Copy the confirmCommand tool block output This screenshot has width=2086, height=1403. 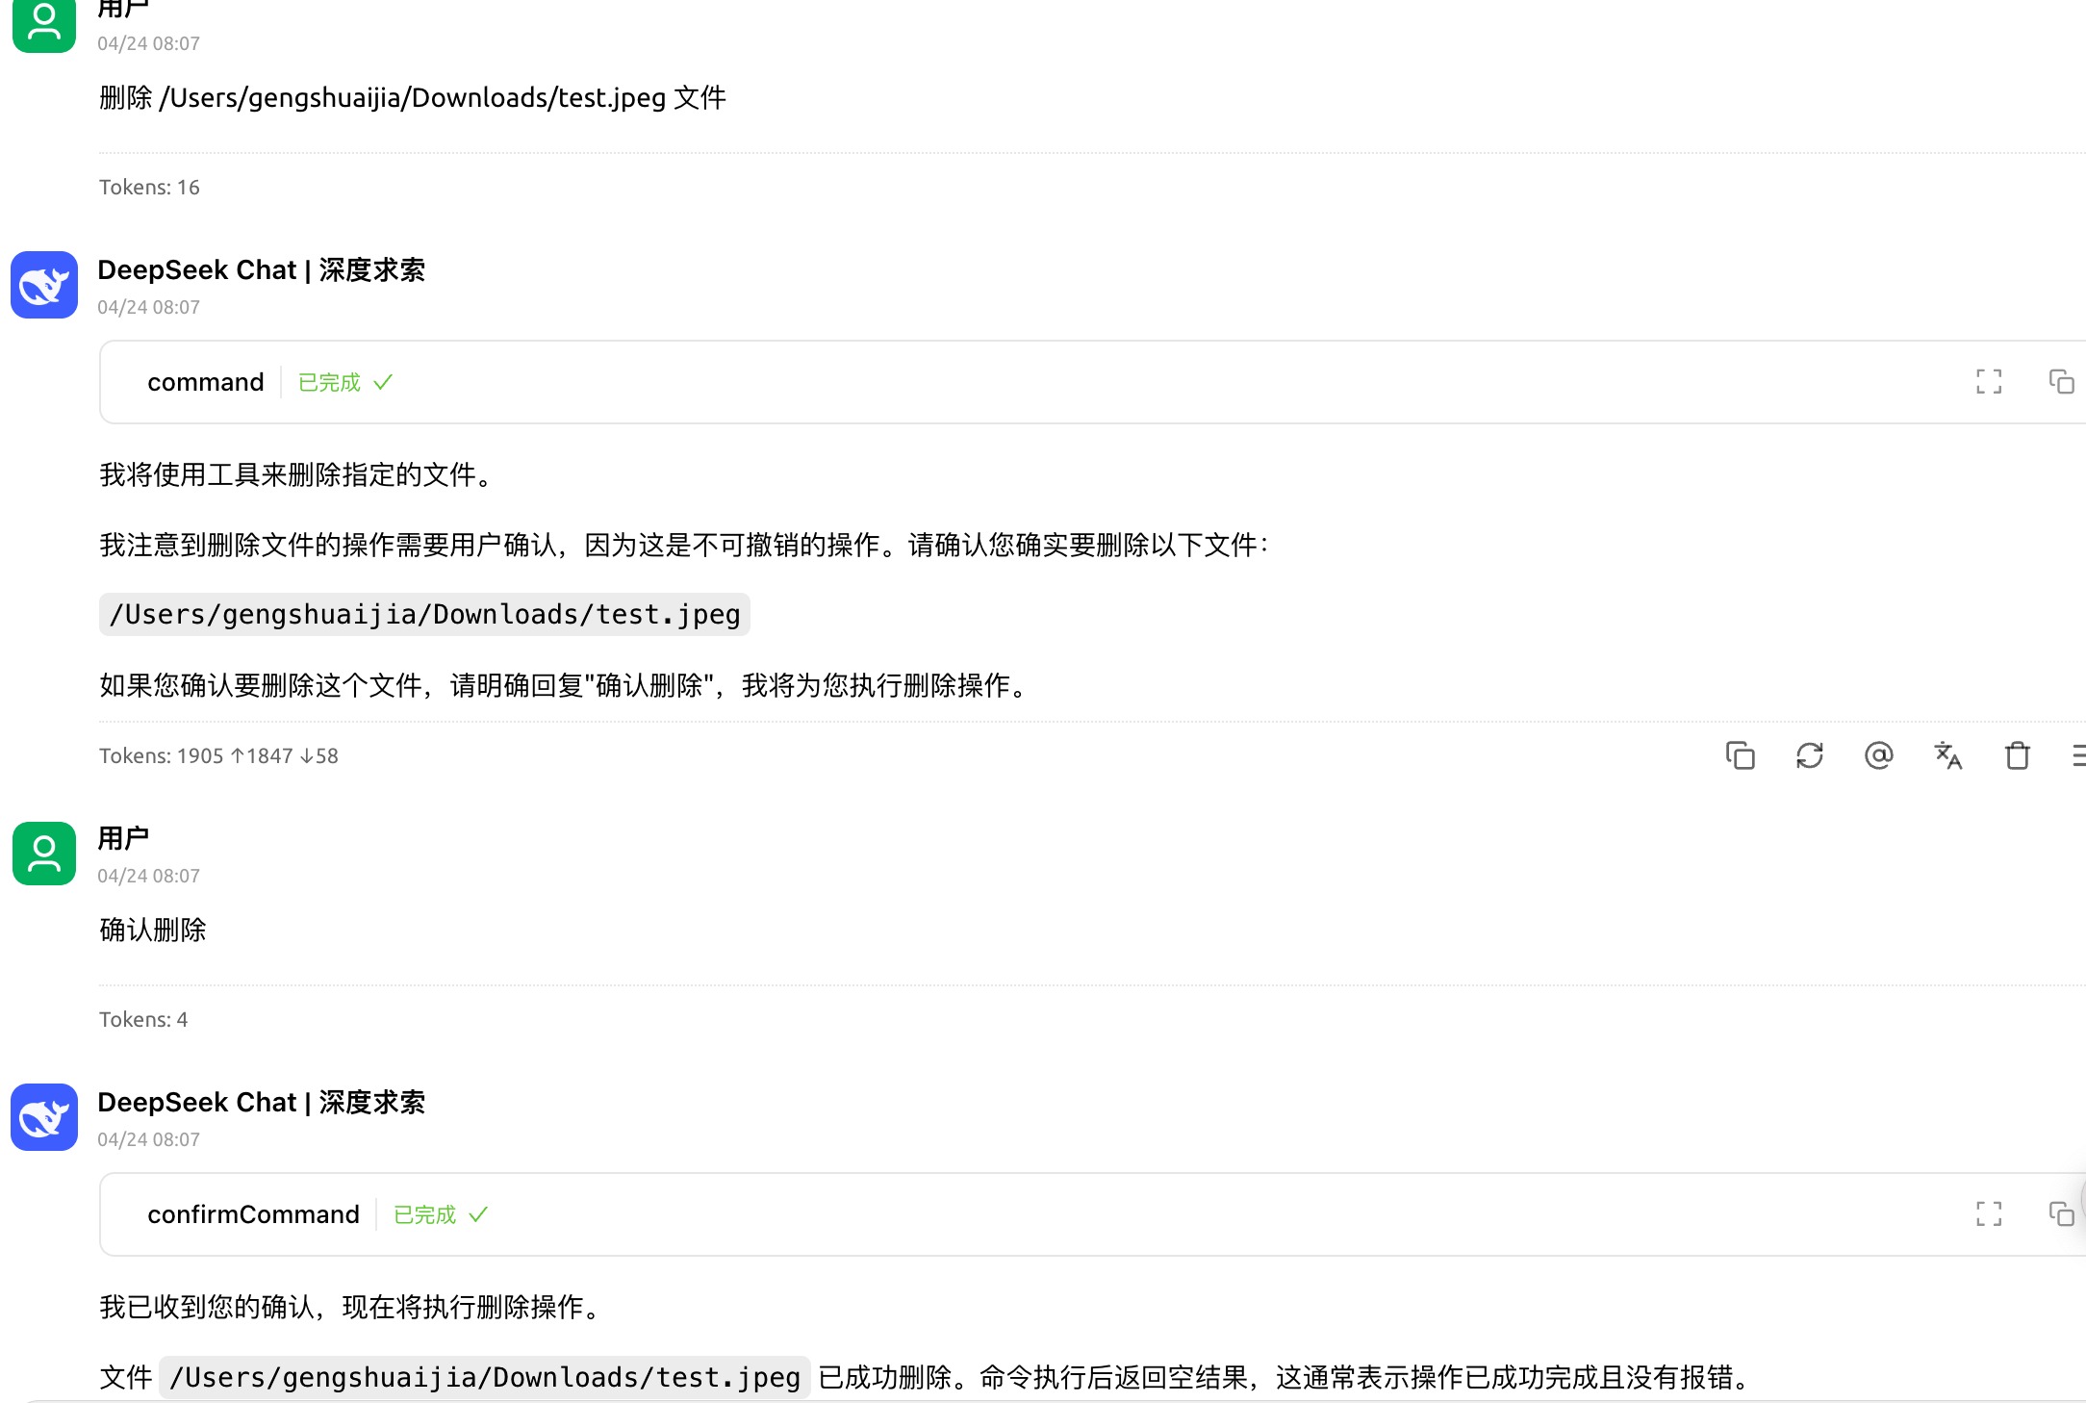tap(2060, 1213)
